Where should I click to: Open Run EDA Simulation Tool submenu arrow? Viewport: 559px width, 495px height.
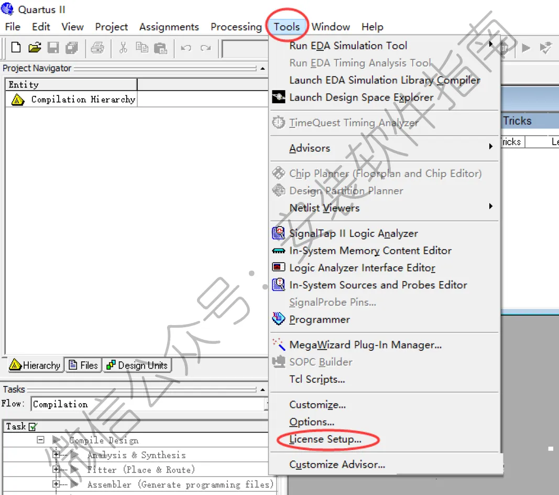coord(491,44)
